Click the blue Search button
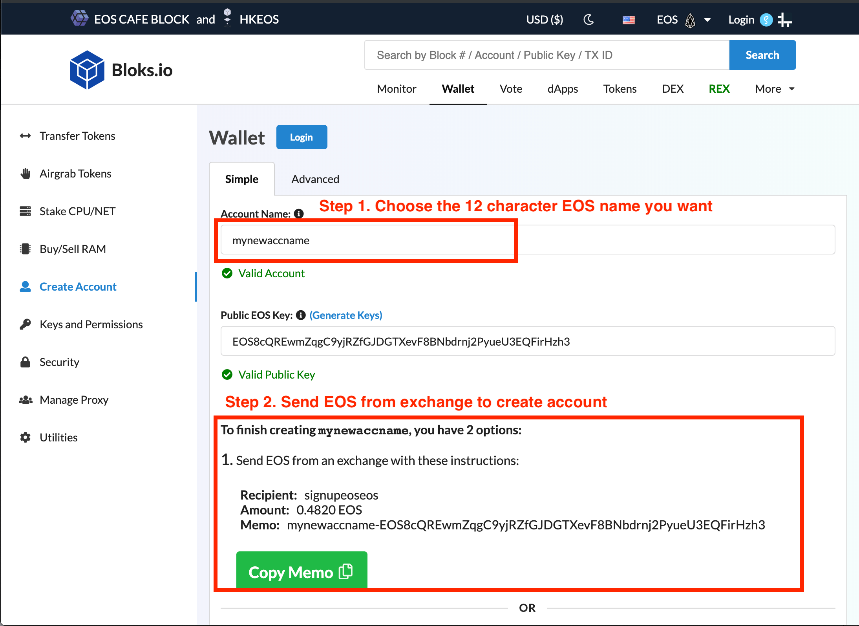 point(762,55)
